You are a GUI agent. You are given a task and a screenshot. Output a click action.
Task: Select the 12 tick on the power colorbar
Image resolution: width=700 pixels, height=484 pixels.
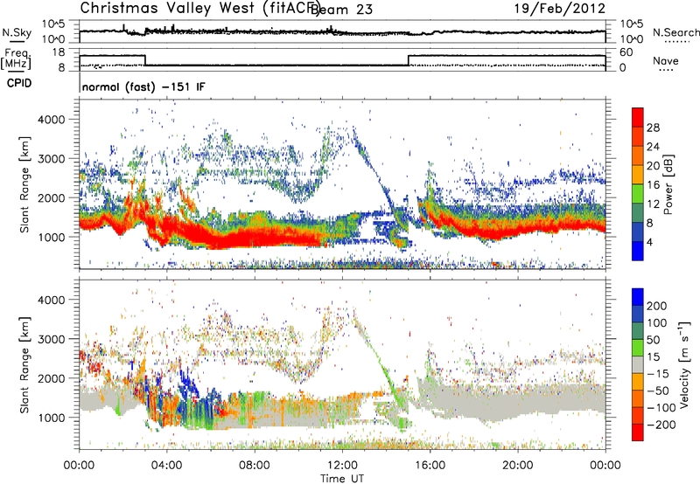[653, 204]
